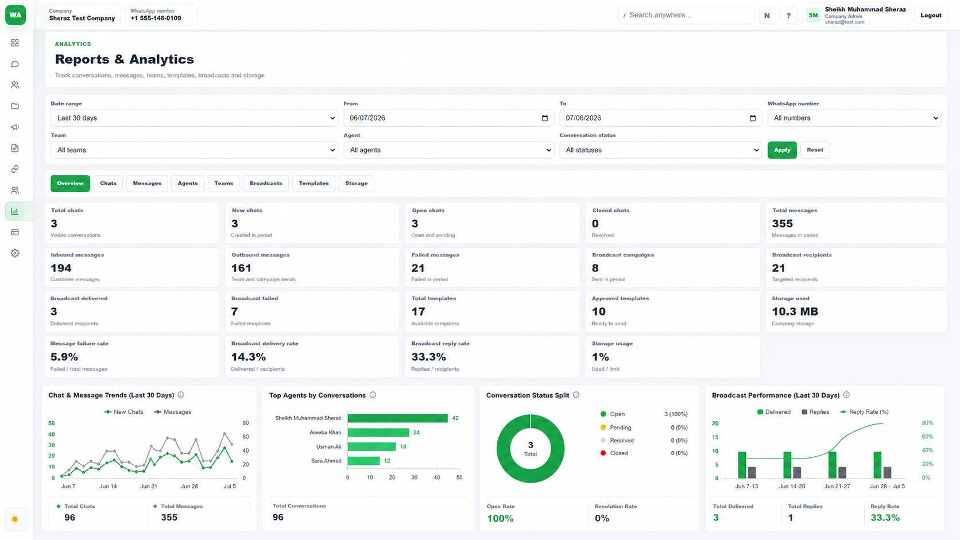Image resolution: width=960 pixels, height=540 pixels.
Task: Open the calendar picker in the To date field
Action: click(x=753, y=118)
